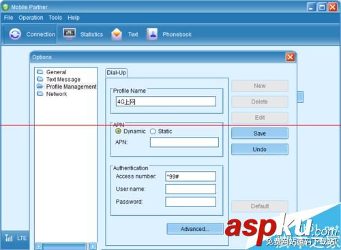
Task: Click the New profile button
Action: [260, 86]
